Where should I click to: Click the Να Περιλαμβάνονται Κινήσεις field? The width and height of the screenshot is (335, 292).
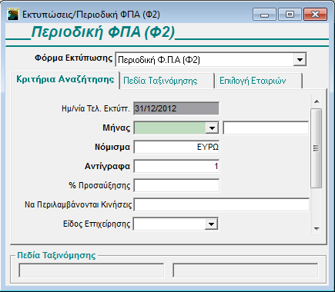[222, 204]
